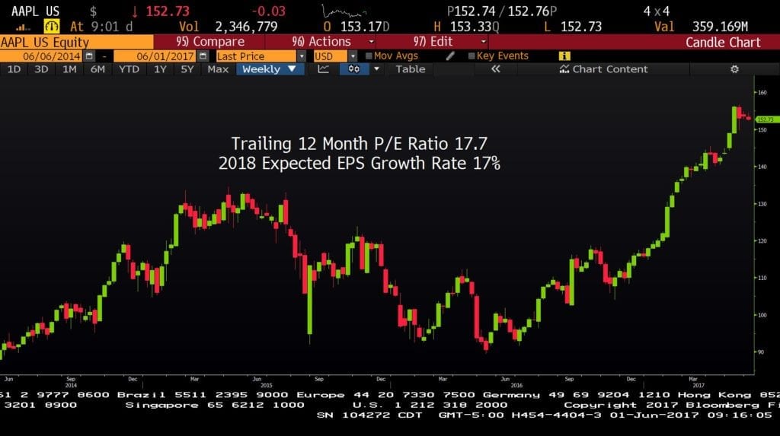Click the green 152.73 price axis label
This screenshot has height=436, width=780.
click(766, 119)
